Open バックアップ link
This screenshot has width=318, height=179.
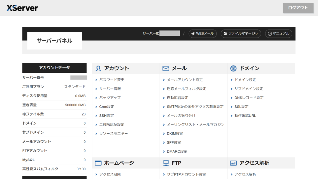point(110,98)
